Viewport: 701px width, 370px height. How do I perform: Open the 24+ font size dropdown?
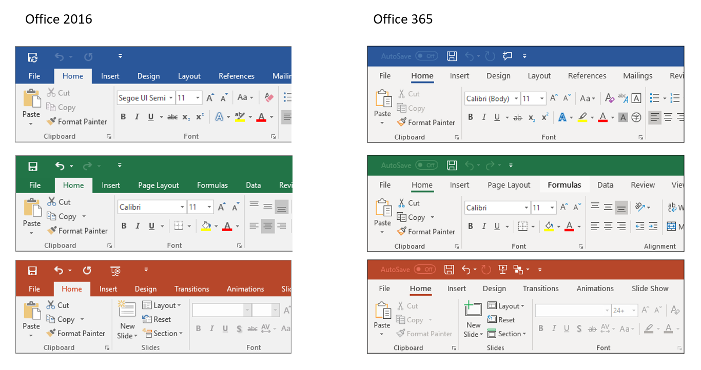tap(634, 311)
